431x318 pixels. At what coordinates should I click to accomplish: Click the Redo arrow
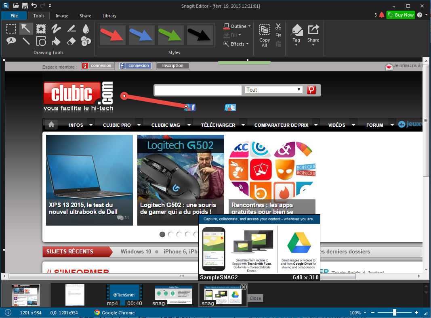(x=42, y=6)
